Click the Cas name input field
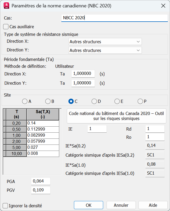Screen dimensions: 170x211 (114, 18)
